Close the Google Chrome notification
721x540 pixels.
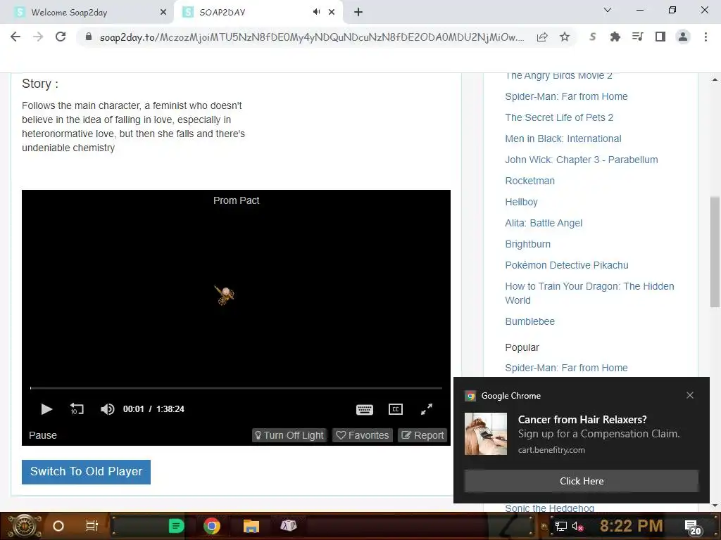point(690,395)
